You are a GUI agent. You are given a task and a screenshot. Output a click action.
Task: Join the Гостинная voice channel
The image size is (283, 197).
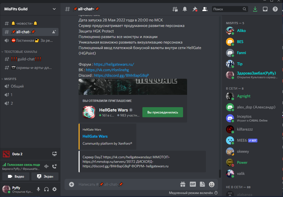30,41
